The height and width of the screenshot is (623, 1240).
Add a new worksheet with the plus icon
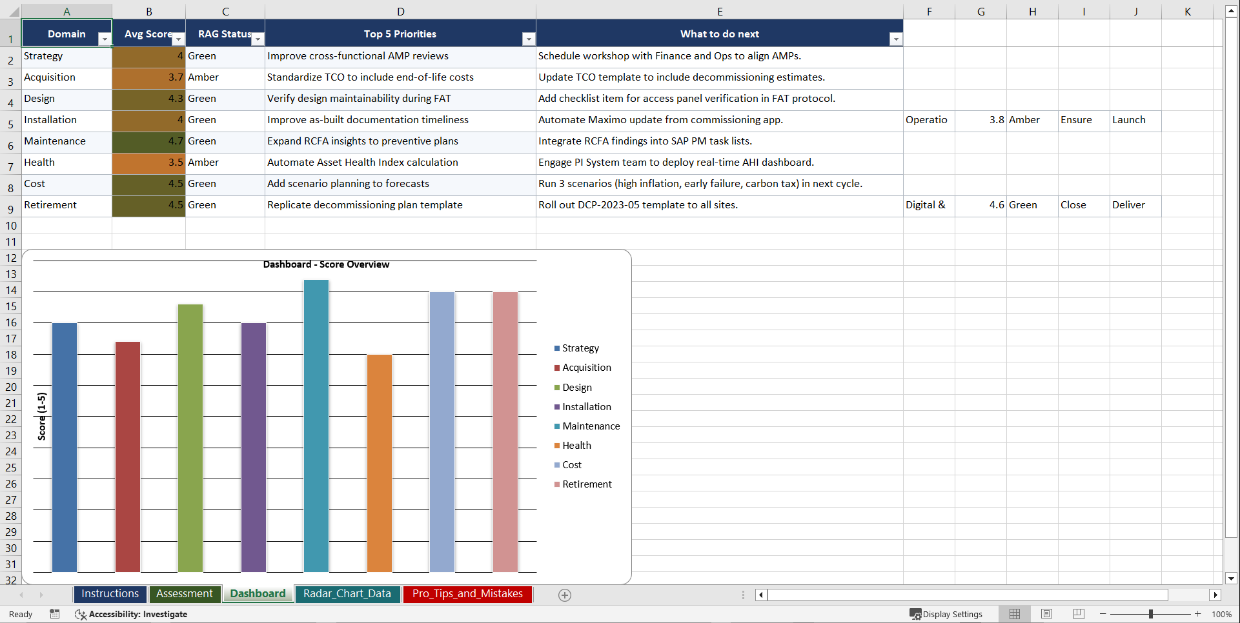tap(564, 595)
